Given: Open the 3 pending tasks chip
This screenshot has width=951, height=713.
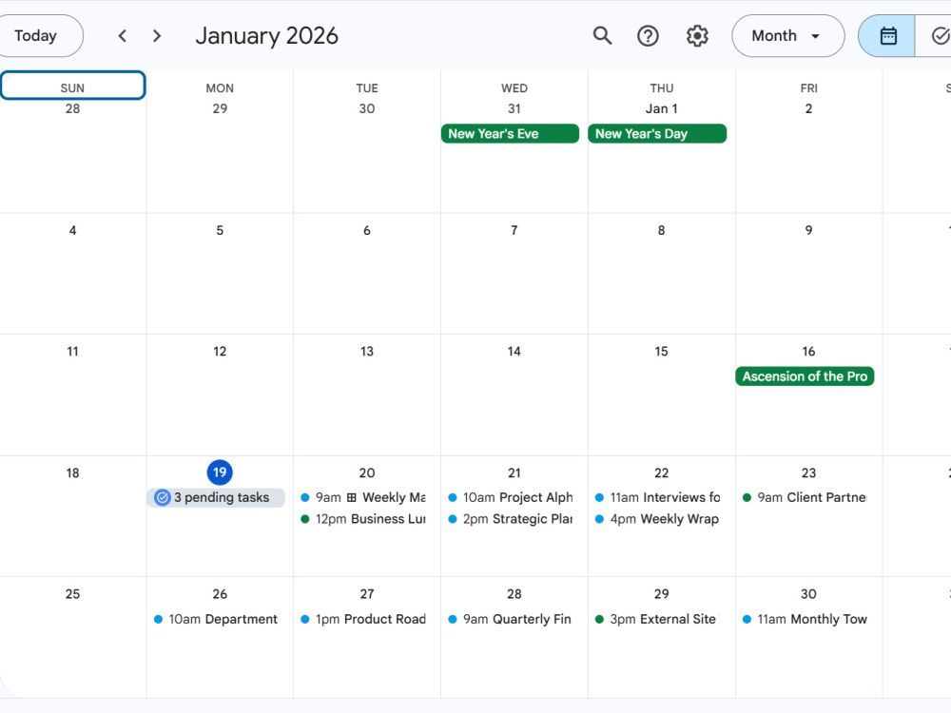Looking at the screenshot, I should click(215, 498).
